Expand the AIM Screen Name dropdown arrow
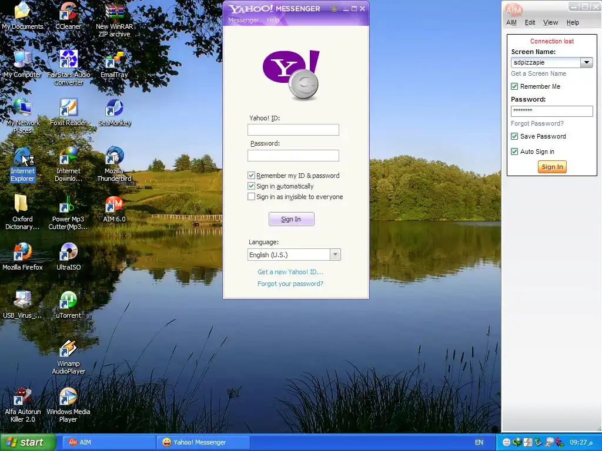602x451 pixels. tap(587, 62)
